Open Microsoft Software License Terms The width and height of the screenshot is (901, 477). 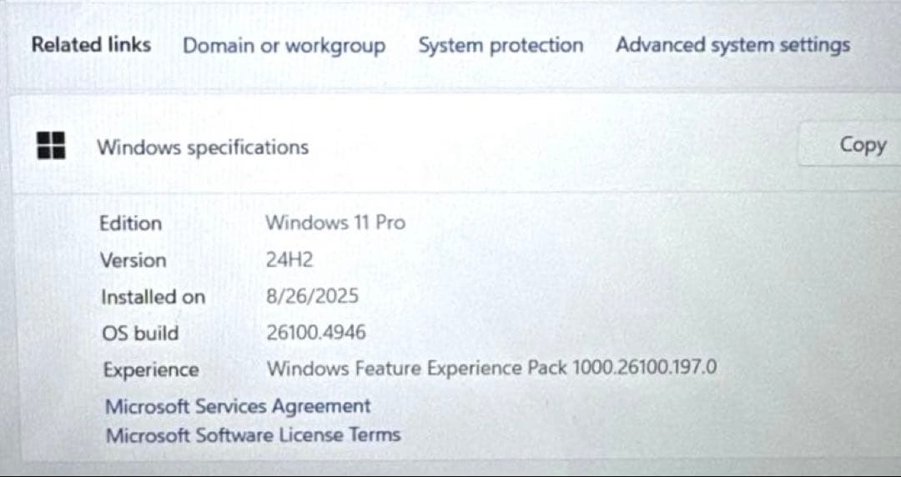pyautogui.click(x=252, y=435)
